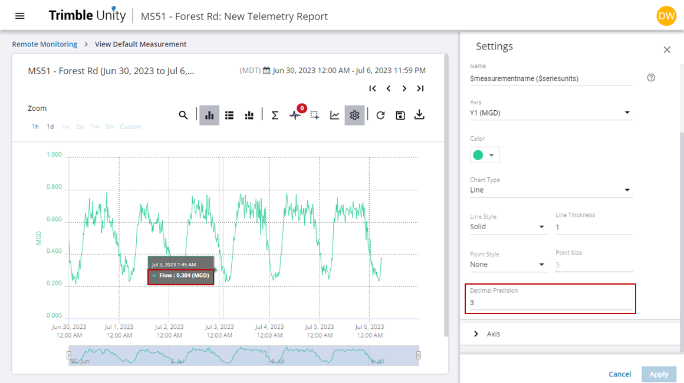Click the refresh chart icon
This screenshot has width=684, height=383.
tap(380, 115)
